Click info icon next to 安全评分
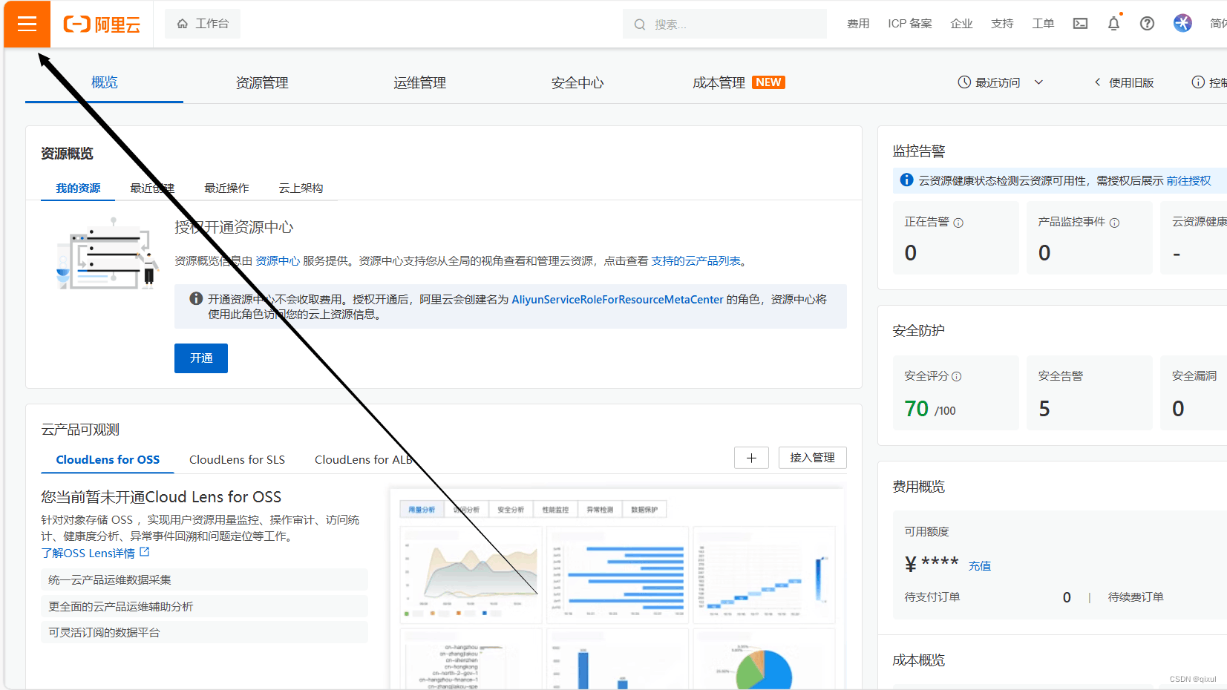The image size is (1227, 690). [x=957, y=377]
